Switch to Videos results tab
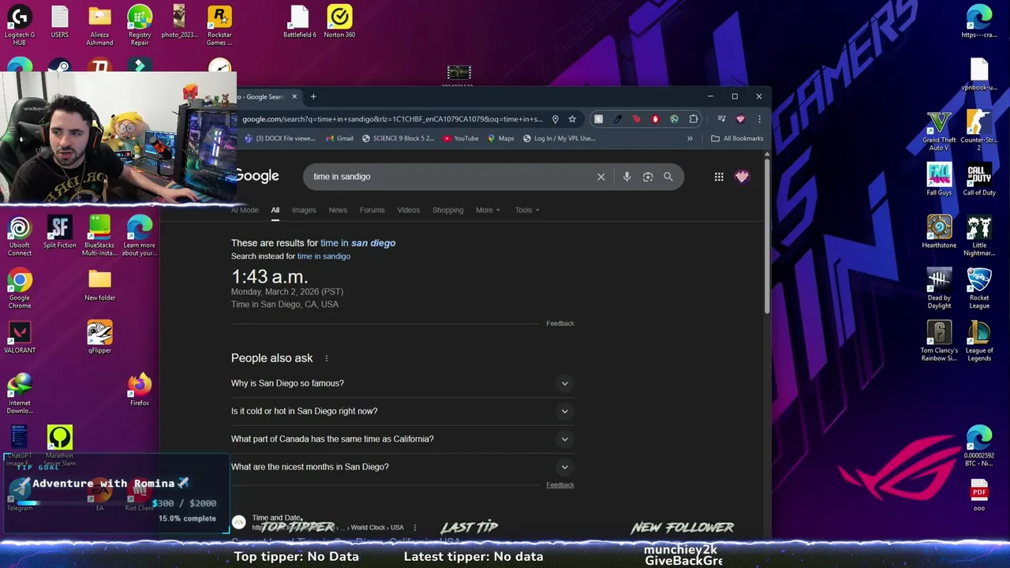The width and height of the screenshot is (1010, 568). click(x=409, y=210)
